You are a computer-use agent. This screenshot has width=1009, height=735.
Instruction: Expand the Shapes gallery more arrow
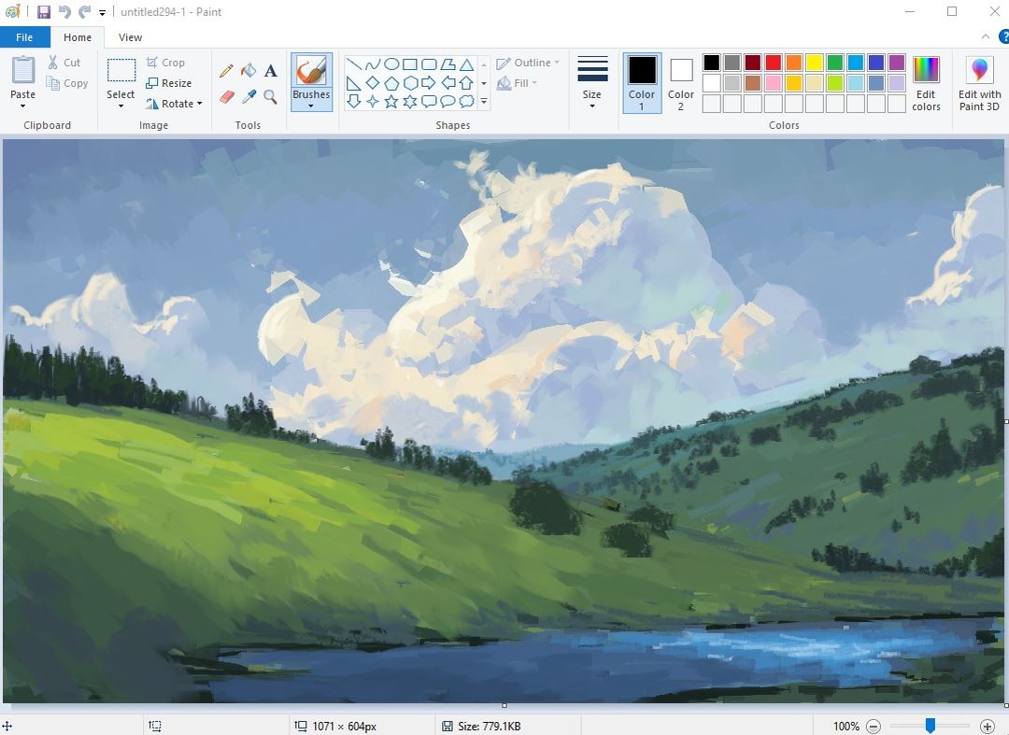(484, 102)
